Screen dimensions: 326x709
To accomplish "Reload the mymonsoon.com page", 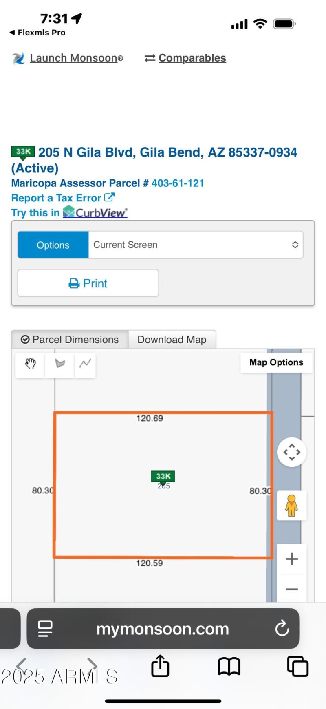I will (282, 629).
